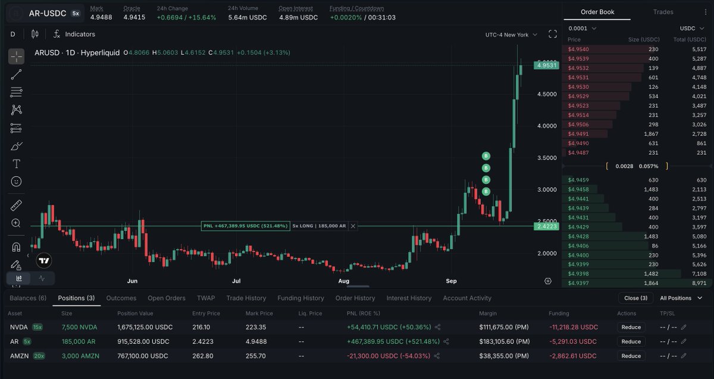Select the Text annotation tool
The height and width of the screenshot is (379, 714).
16,164
